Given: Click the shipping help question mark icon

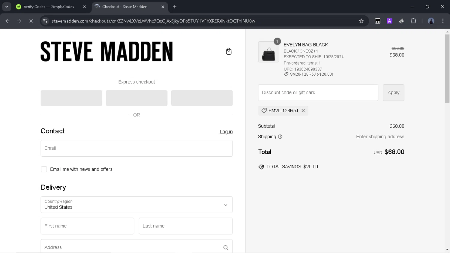Looking at the screenshot, I should pyautogui.click(x=280, y=137).
